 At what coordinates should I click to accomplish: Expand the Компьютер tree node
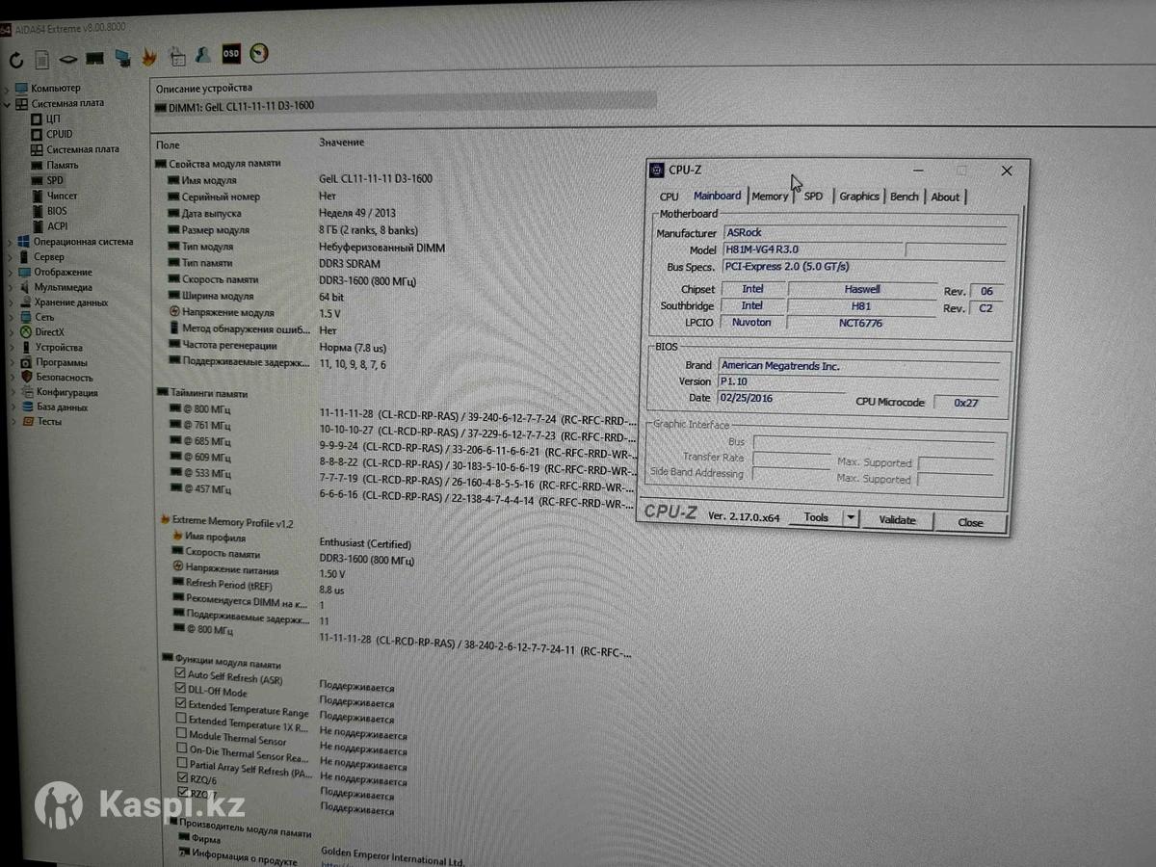[x=8, y=89]
